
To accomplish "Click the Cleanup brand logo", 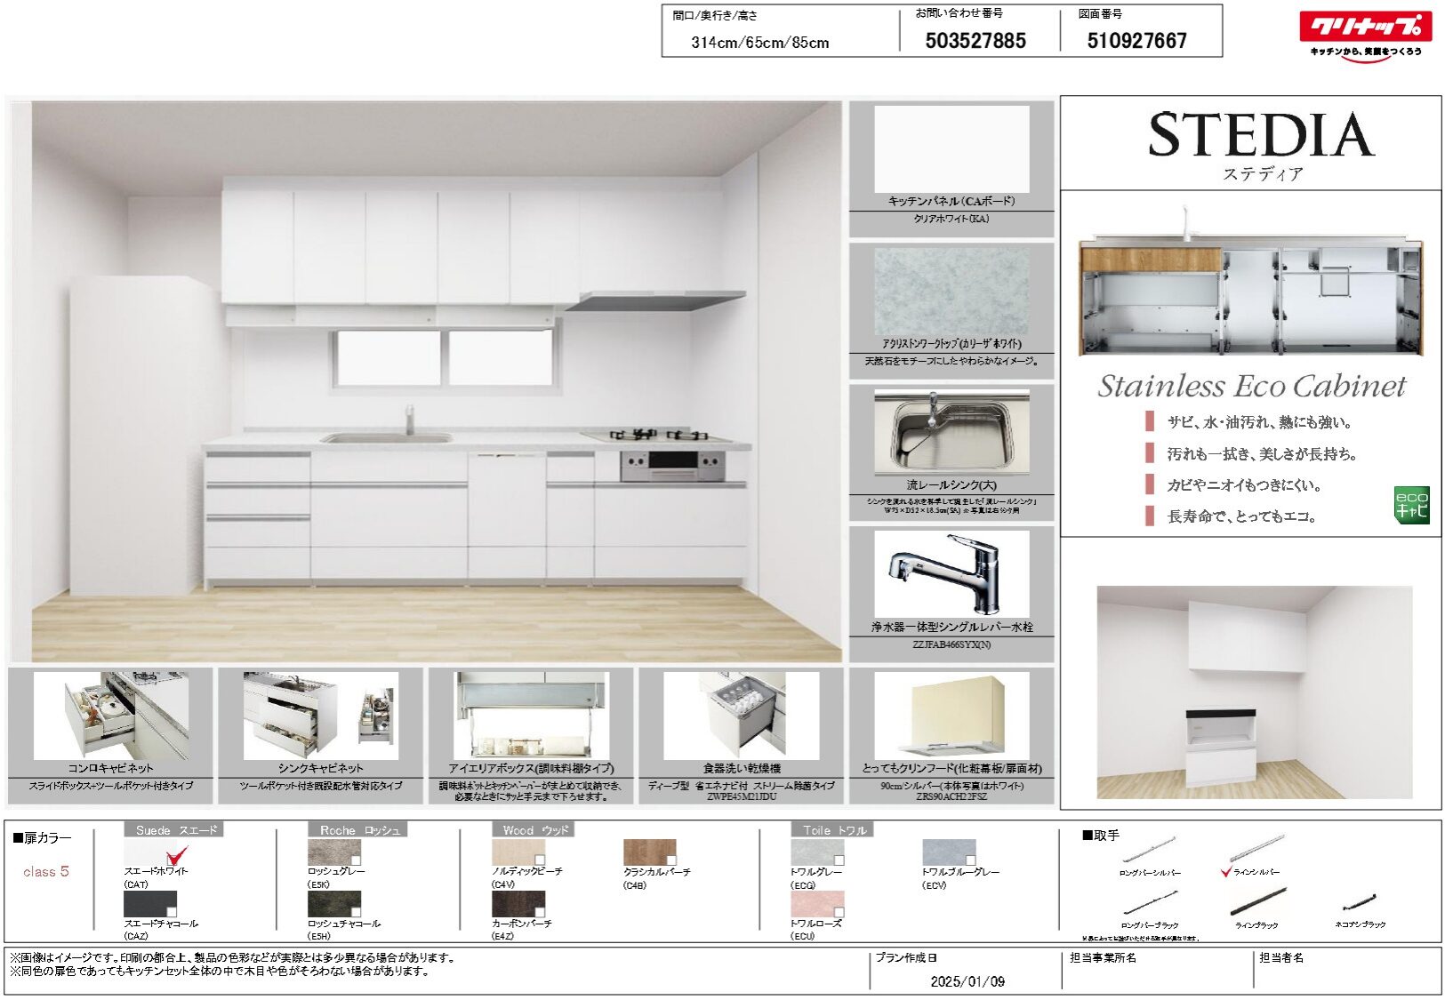I will (x=1365, y=28).
